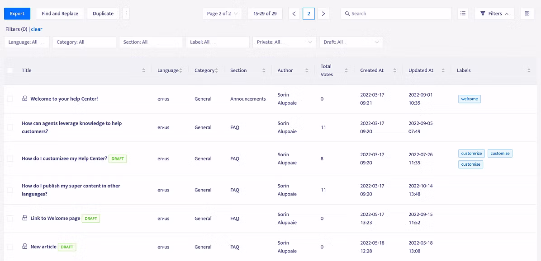541x261 pixels.
Task: Check the Welcome to your help Center row
Action: [10, 99]
